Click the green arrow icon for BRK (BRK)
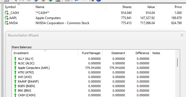186x97 pixels. 15,91
